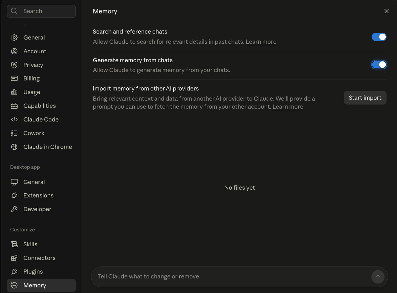Click the Memory icon in sidebar
Viewport: 397px width, 293px height.
pyautogui.click(x=14, y=285)
